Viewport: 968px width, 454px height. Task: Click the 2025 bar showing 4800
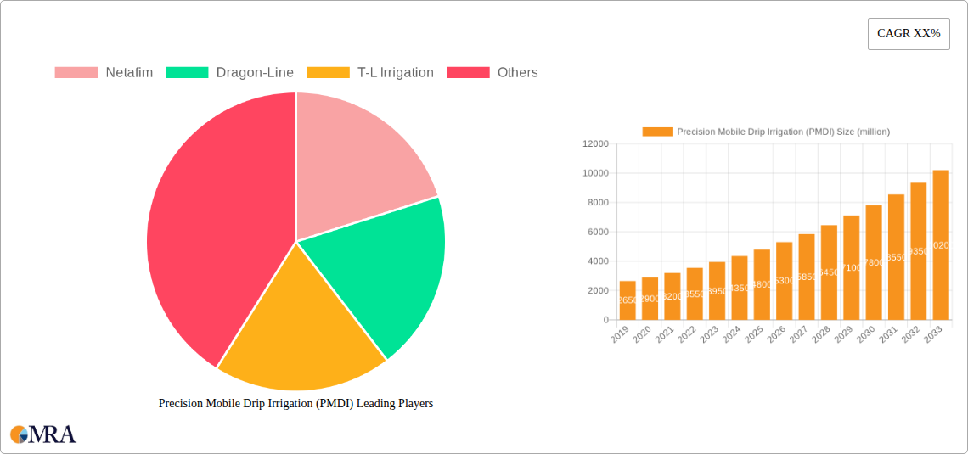pos(762,284)
